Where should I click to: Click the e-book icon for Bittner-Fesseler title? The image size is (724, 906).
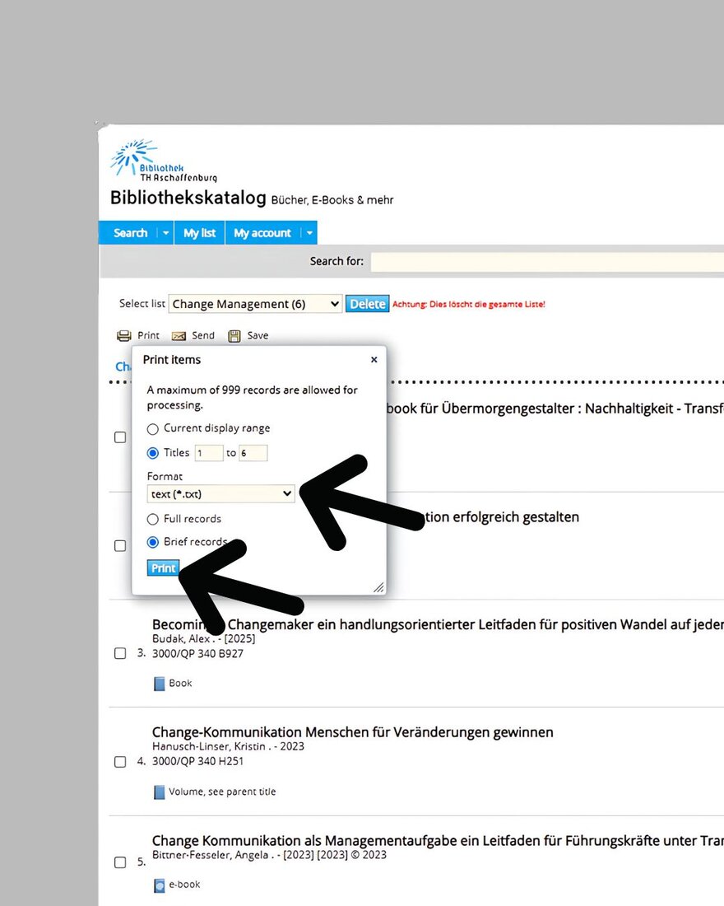coord(160,885)
